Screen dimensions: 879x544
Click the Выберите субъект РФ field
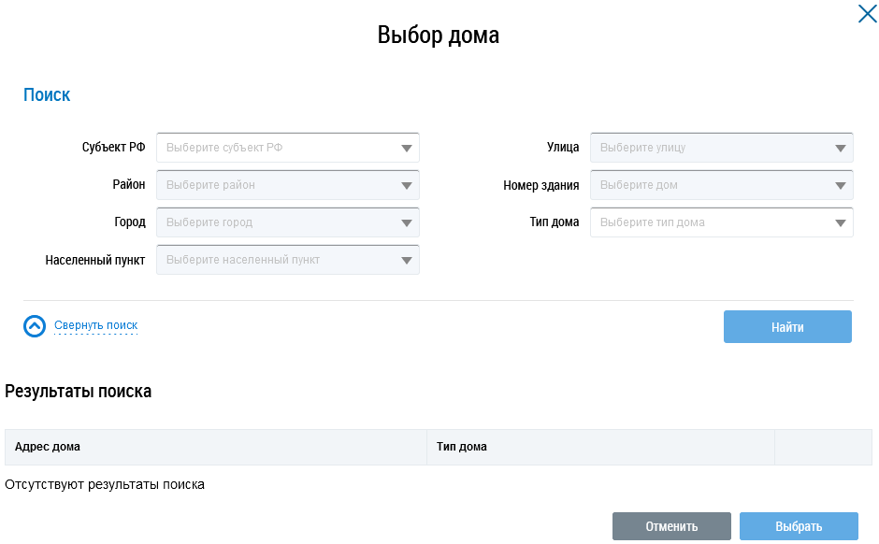pyautogui.click(x=276, y=148)
